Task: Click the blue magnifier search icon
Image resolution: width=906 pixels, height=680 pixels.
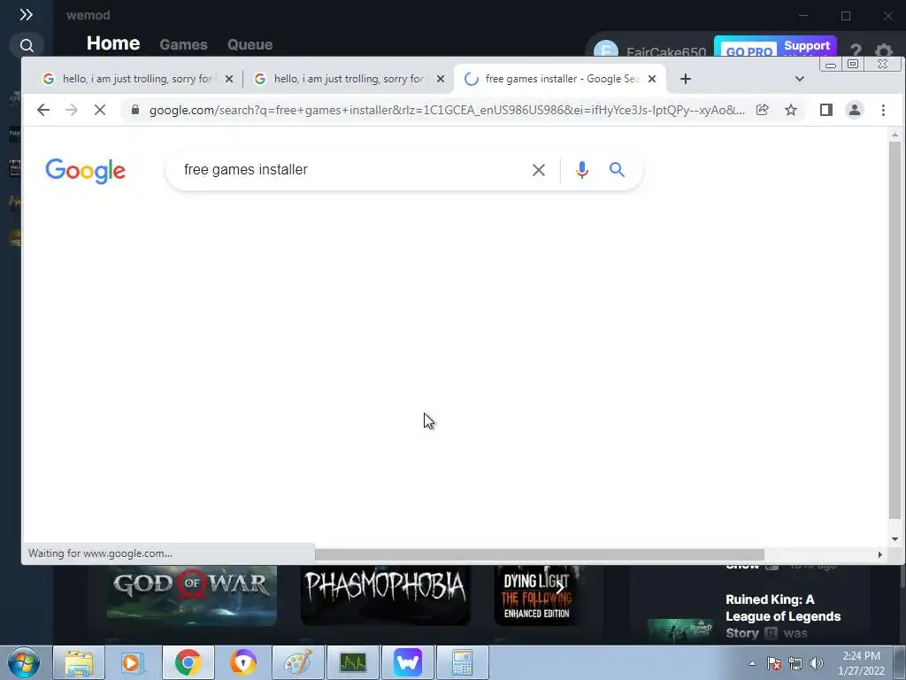Action: (617, 170)
